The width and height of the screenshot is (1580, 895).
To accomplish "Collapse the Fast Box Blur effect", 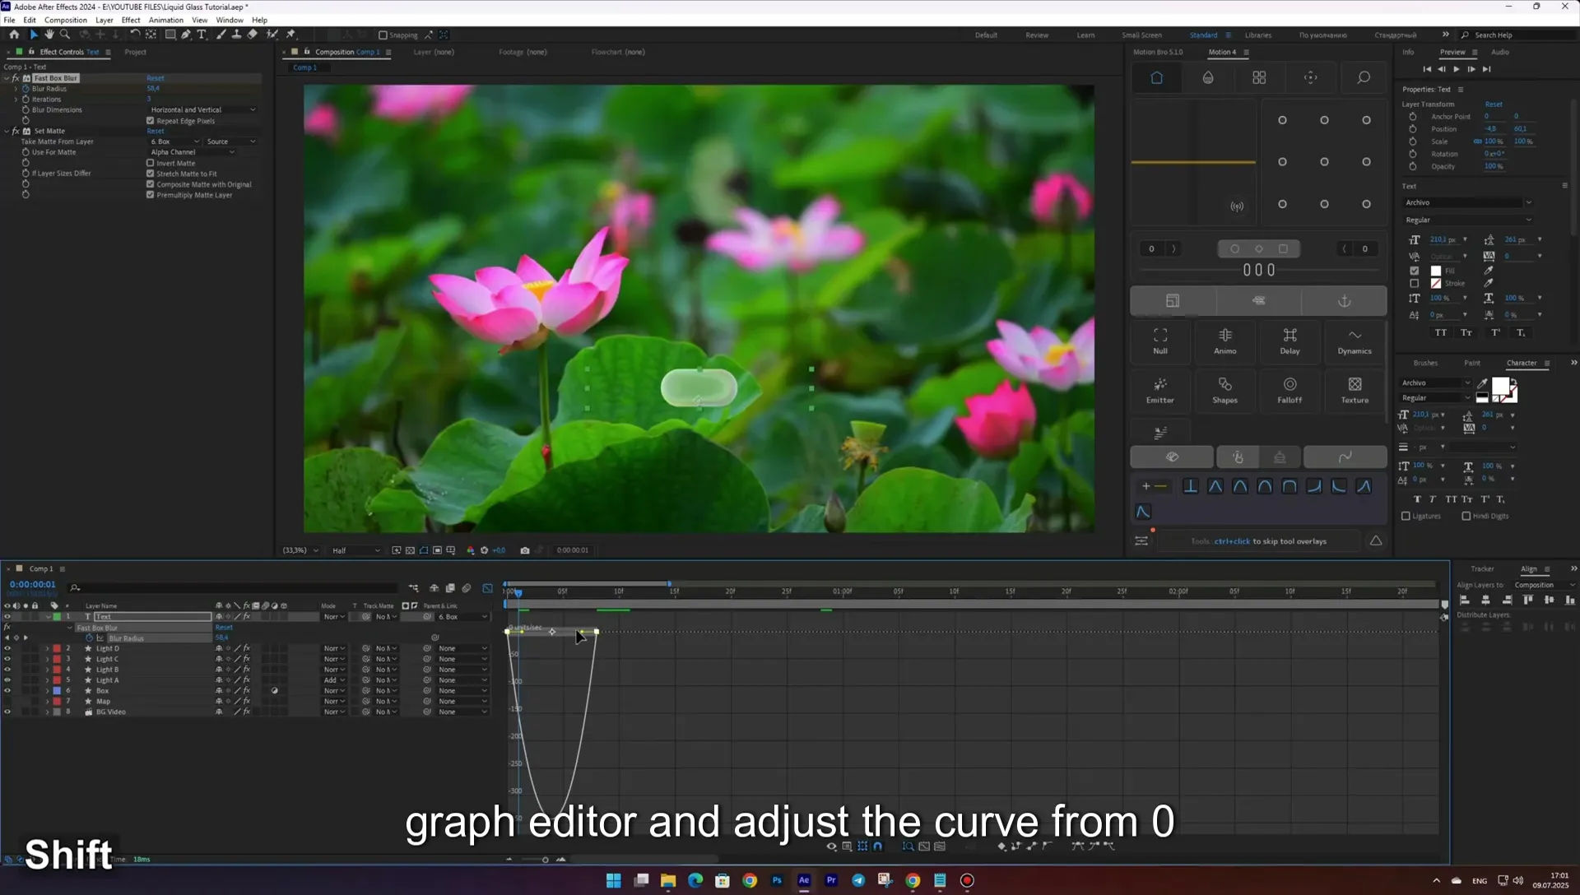I will pos(7,78).
